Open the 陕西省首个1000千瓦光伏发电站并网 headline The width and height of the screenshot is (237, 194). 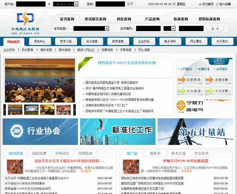pyautogui.click(x=127, y=63)
